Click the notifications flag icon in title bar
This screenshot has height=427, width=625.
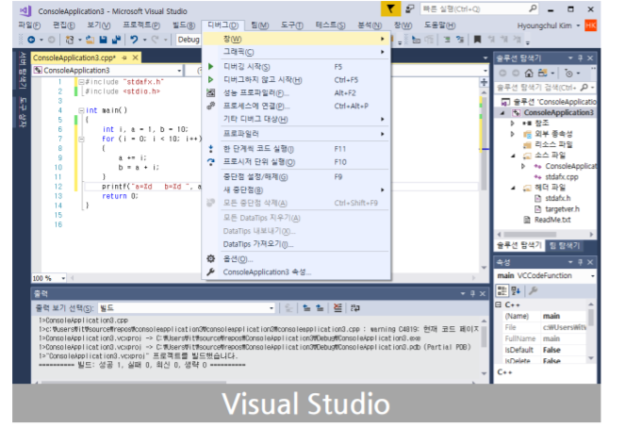coord(390,8)
